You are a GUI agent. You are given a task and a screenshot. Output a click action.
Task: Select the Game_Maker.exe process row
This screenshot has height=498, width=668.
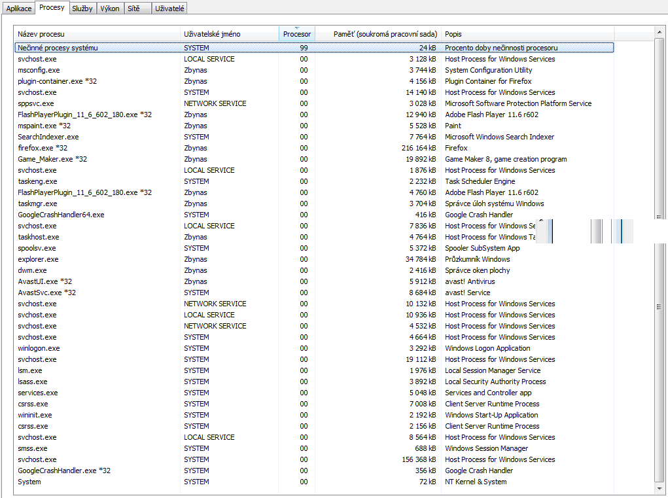tap(52, 159)
